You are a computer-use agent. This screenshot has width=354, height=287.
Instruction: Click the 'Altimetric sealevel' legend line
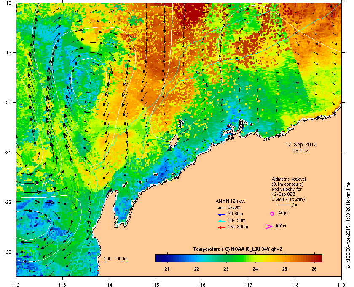click(x=289, y=179)
